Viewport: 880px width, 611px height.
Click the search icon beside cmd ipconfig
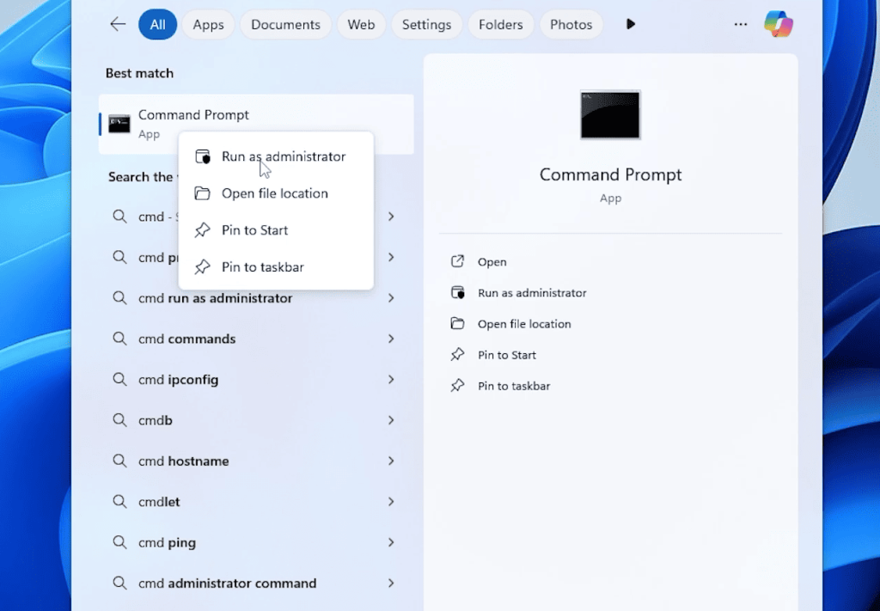(x=120, y=380)
